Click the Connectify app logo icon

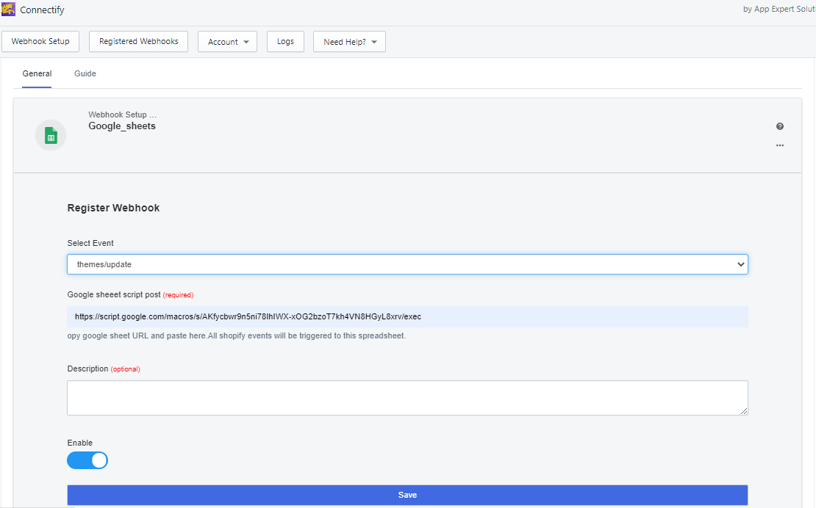(8, 10)
